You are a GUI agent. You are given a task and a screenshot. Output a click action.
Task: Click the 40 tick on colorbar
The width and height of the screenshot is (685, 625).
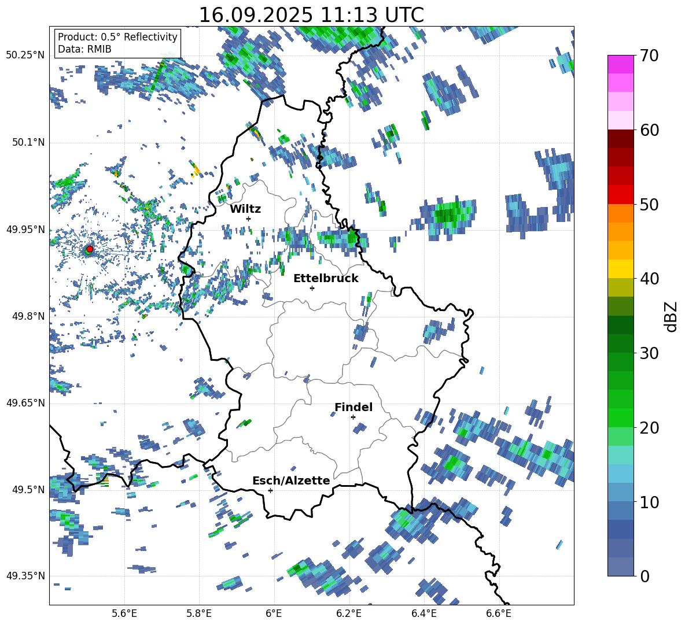click(x=649, y=279)
